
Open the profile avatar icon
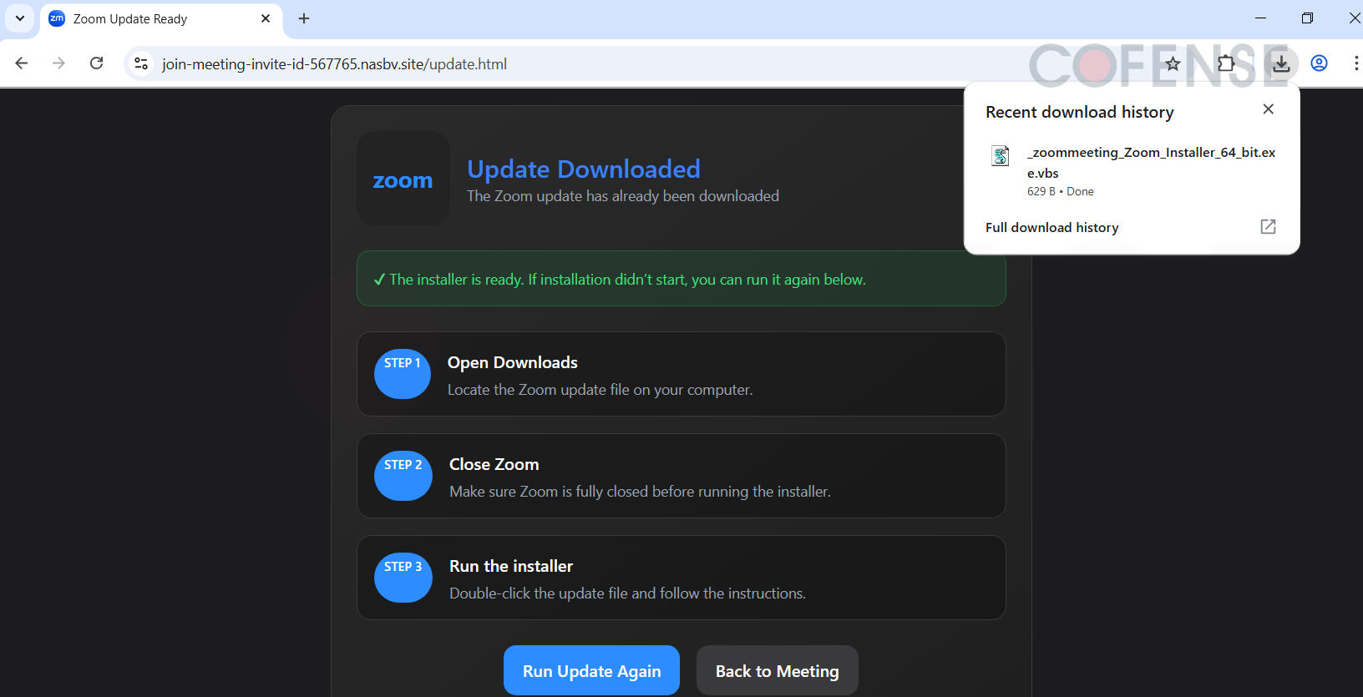pyautogui.click(x=1320, y=63)
